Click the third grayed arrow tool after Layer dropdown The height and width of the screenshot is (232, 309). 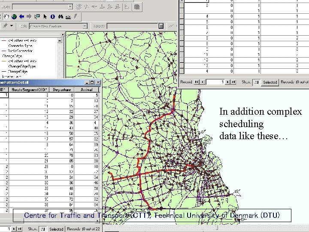click(x=94, y=7)
